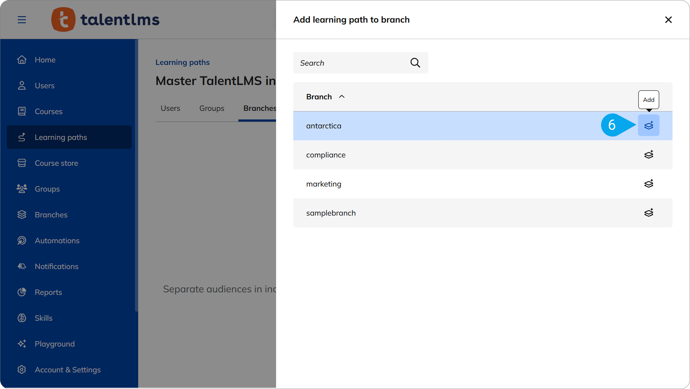690x389 pixels.
Task: Click the Playground sparkle icon
Action: tap(22, 344)
